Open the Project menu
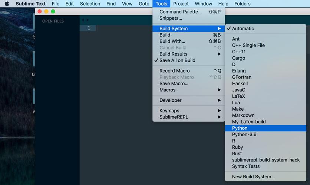The height and width of the screenshot is (185, 310). (x=181, y=4)
